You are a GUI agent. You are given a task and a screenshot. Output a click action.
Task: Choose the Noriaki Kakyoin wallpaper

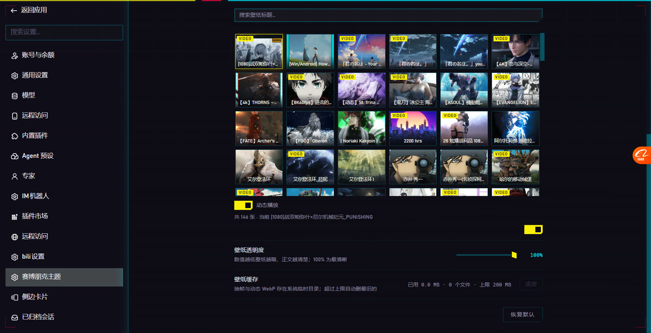[x=361, y=128]
